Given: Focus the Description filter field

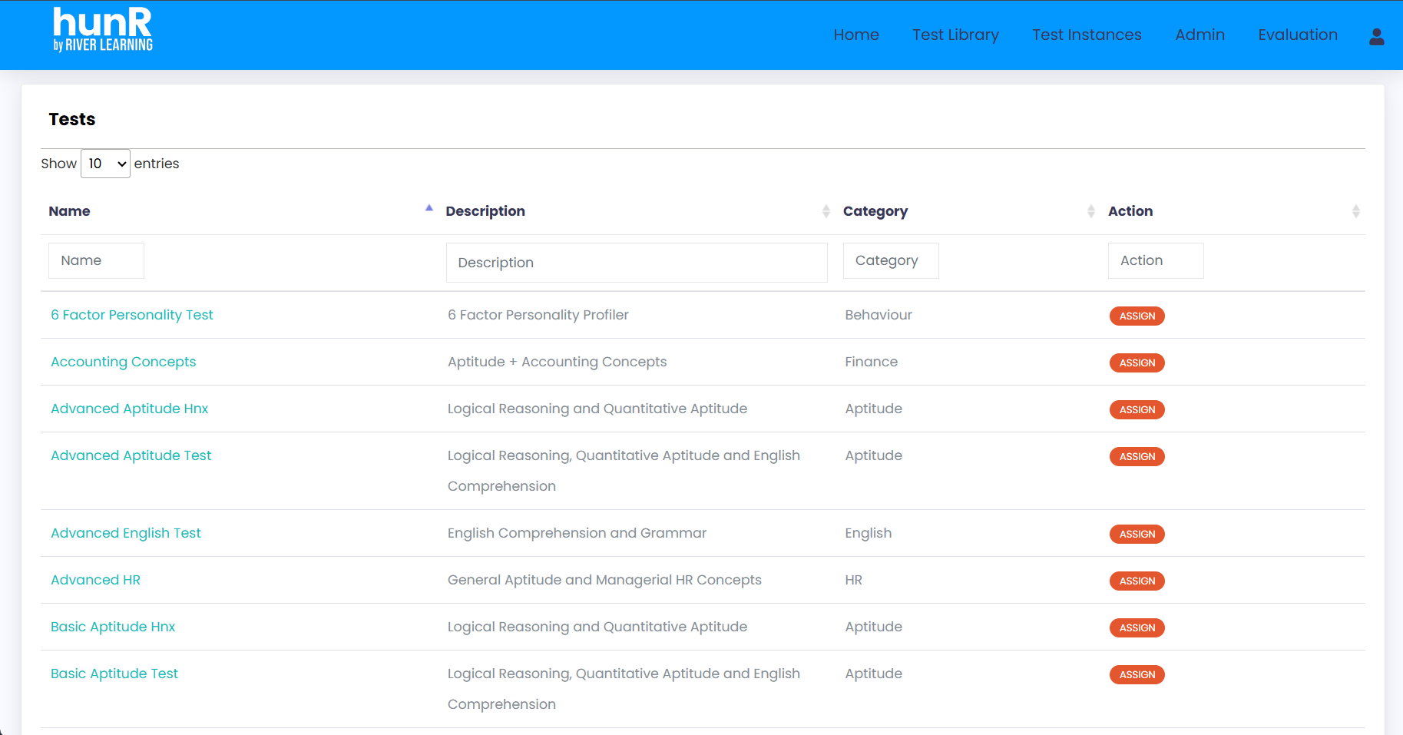Looking at the screenshot, I should point(637,263).
